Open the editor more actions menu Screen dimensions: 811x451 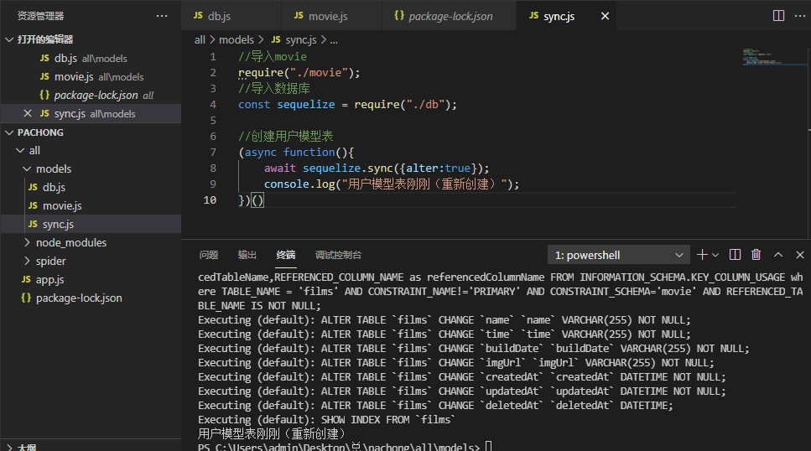click(800, 16)
